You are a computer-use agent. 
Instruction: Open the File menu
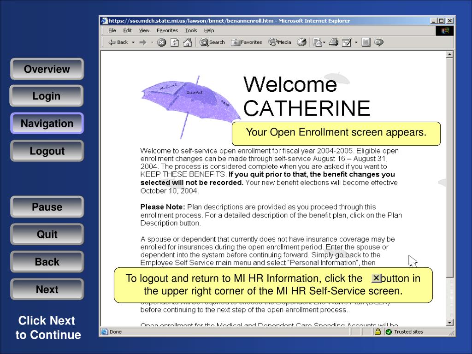(112, 30)
